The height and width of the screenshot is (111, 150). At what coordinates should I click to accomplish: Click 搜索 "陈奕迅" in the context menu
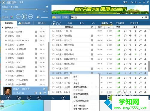pyautogui.click(x=80, y=106)
